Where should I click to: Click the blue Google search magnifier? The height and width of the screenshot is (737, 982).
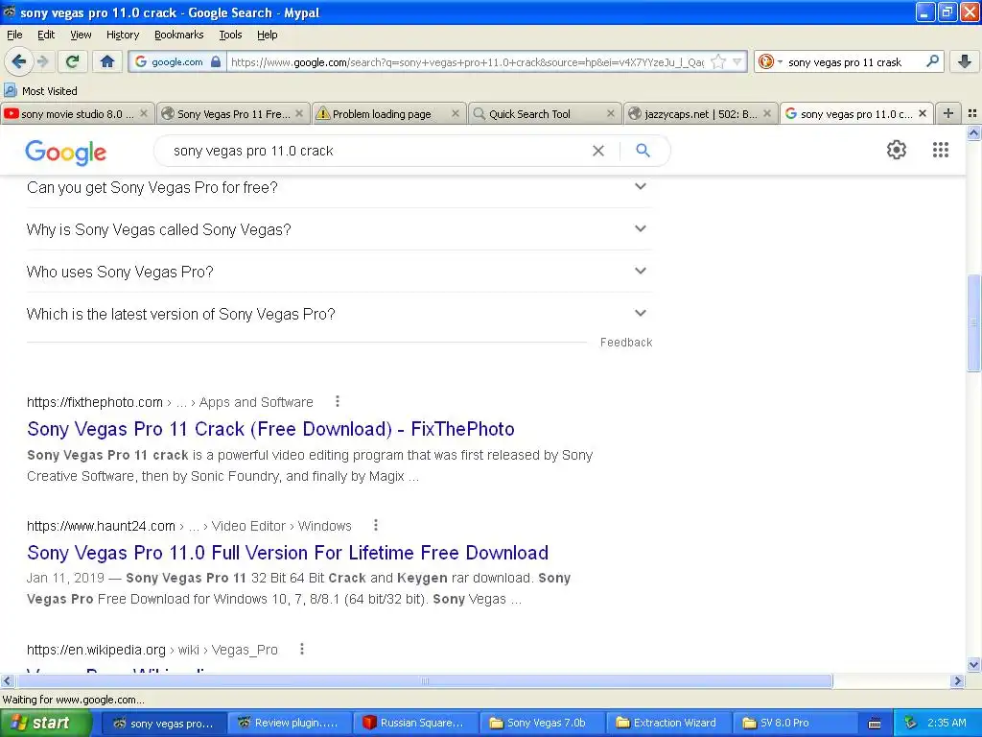point(643,151)
